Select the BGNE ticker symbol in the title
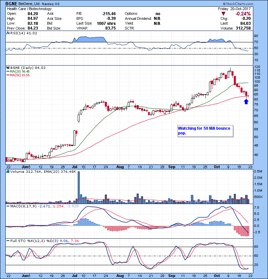268x279 pixels. point(11,4)
